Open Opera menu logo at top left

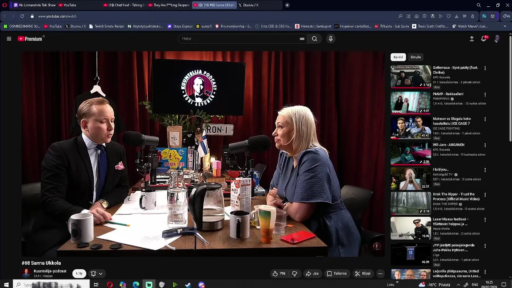pyautogui.click(x=4, y=5)
